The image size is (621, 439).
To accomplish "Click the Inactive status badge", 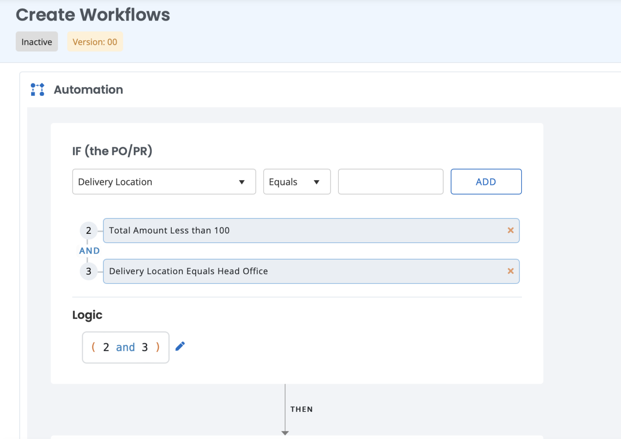I will tap(36, 41).
